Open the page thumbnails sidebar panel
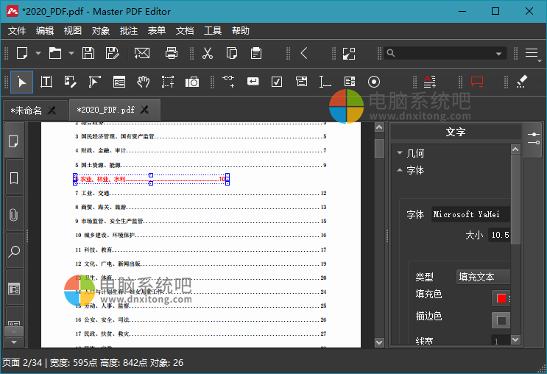This screenshot has width=547, height=374. pyautogui.click(x=13, y=141)
